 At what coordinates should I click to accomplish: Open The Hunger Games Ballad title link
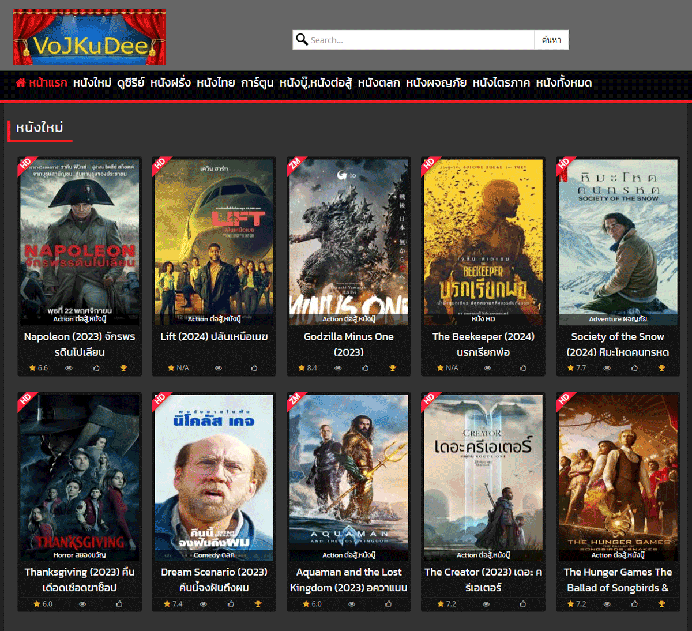pyautogui.click(x=618, y=580)
